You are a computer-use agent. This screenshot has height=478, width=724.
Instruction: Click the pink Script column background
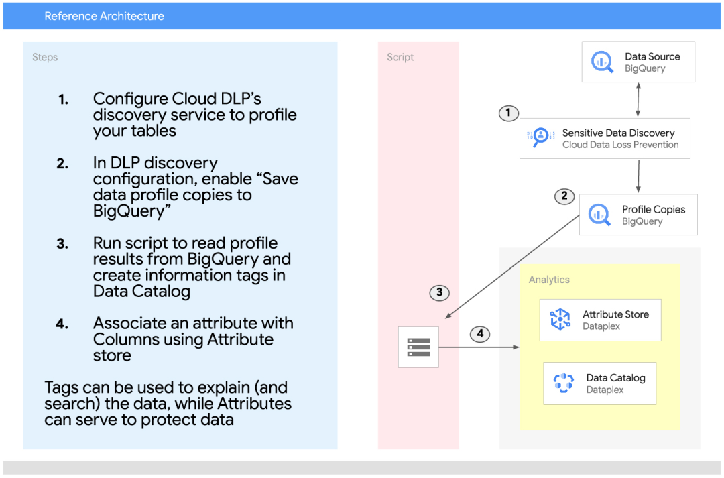(418, 201)
